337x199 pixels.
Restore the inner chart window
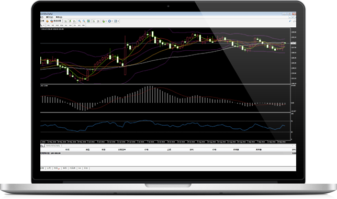pos(293,17)
